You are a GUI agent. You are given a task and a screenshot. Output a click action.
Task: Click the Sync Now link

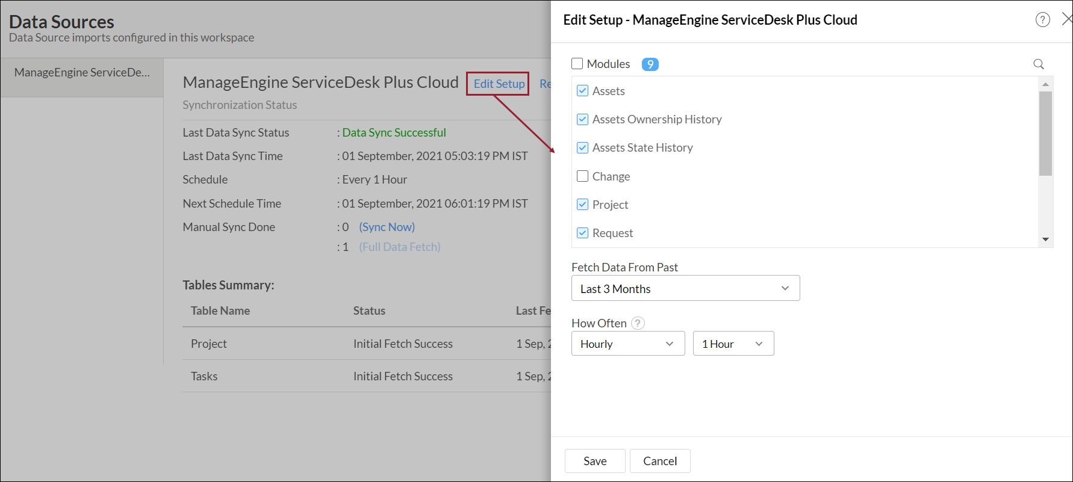click(387, 227)
